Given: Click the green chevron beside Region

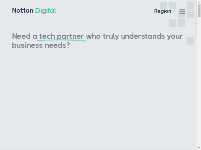Looking at the screenshot, I should point(174,11).
